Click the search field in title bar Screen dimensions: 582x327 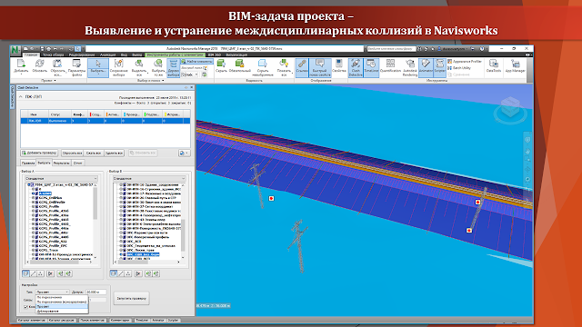click(391, 48)
